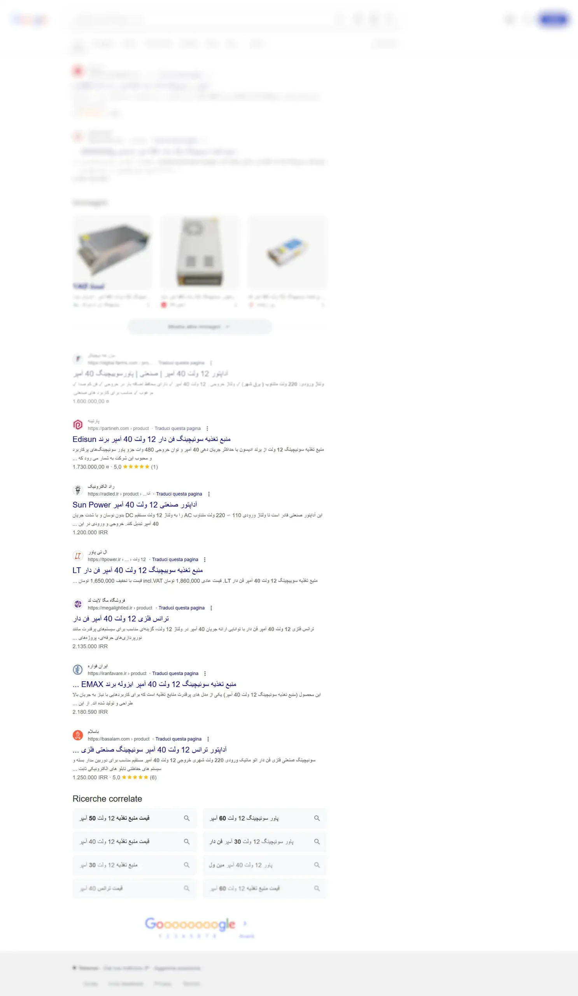Click the Partineh pink site favicon
This screenshot has height=996, width=578.
click(x=78, y=424)
